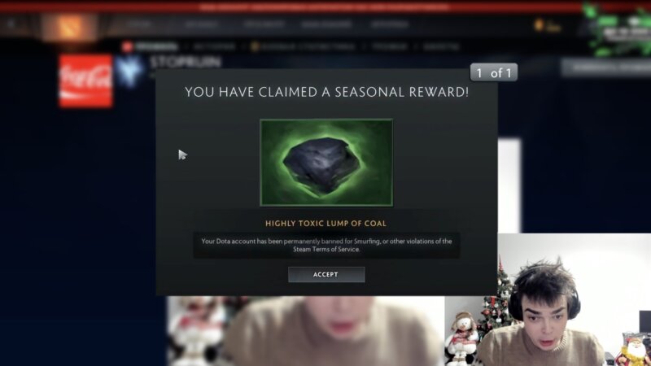Click the red profile sub-tab icon under the top bar
651x366 pixels.
pos(127,46)
